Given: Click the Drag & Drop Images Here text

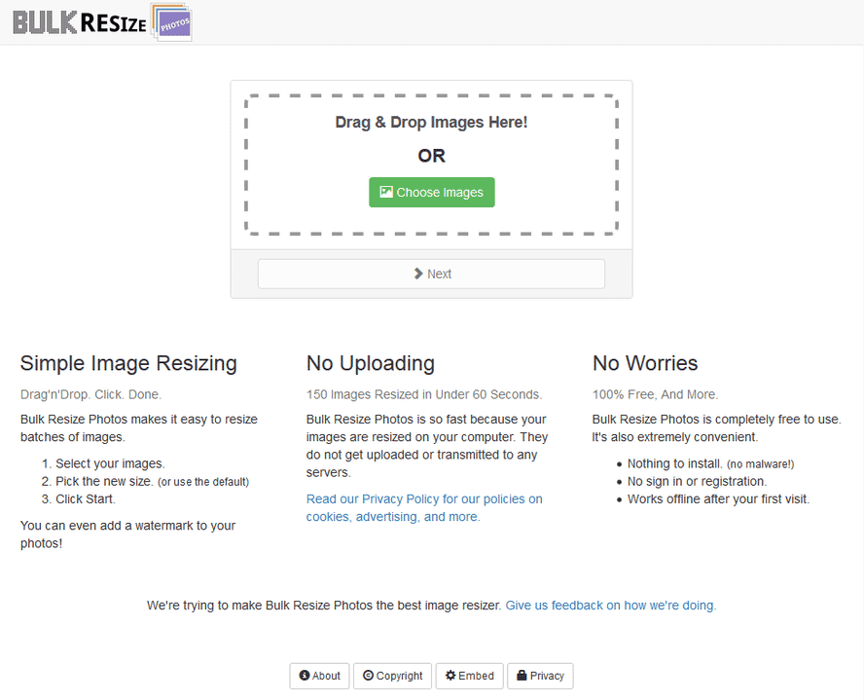Looking at the screenshot, I should click(431, 122).
